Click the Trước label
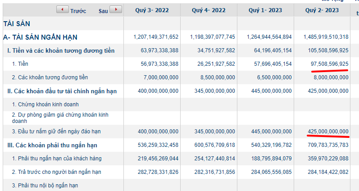Image resolution: width=359 pixels, height=191 pixels. click(x=78, y=11)
